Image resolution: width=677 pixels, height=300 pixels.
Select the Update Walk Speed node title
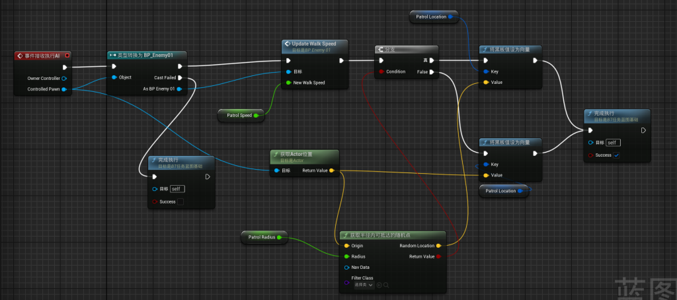tap(314, 44)
